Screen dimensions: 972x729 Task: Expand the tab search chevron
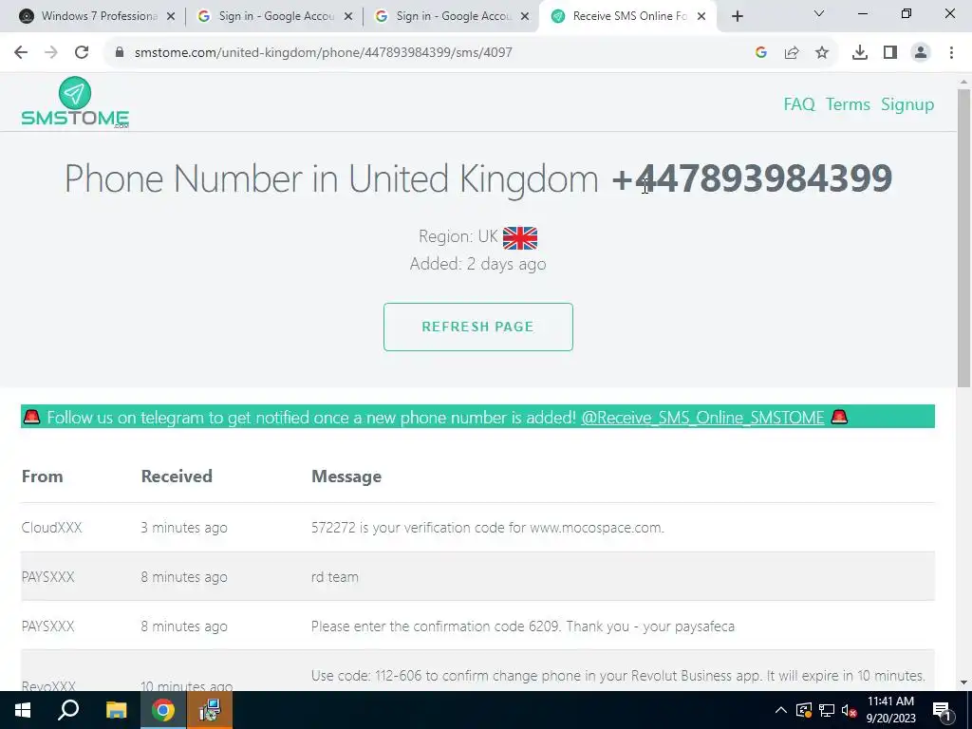click(819, 13)
